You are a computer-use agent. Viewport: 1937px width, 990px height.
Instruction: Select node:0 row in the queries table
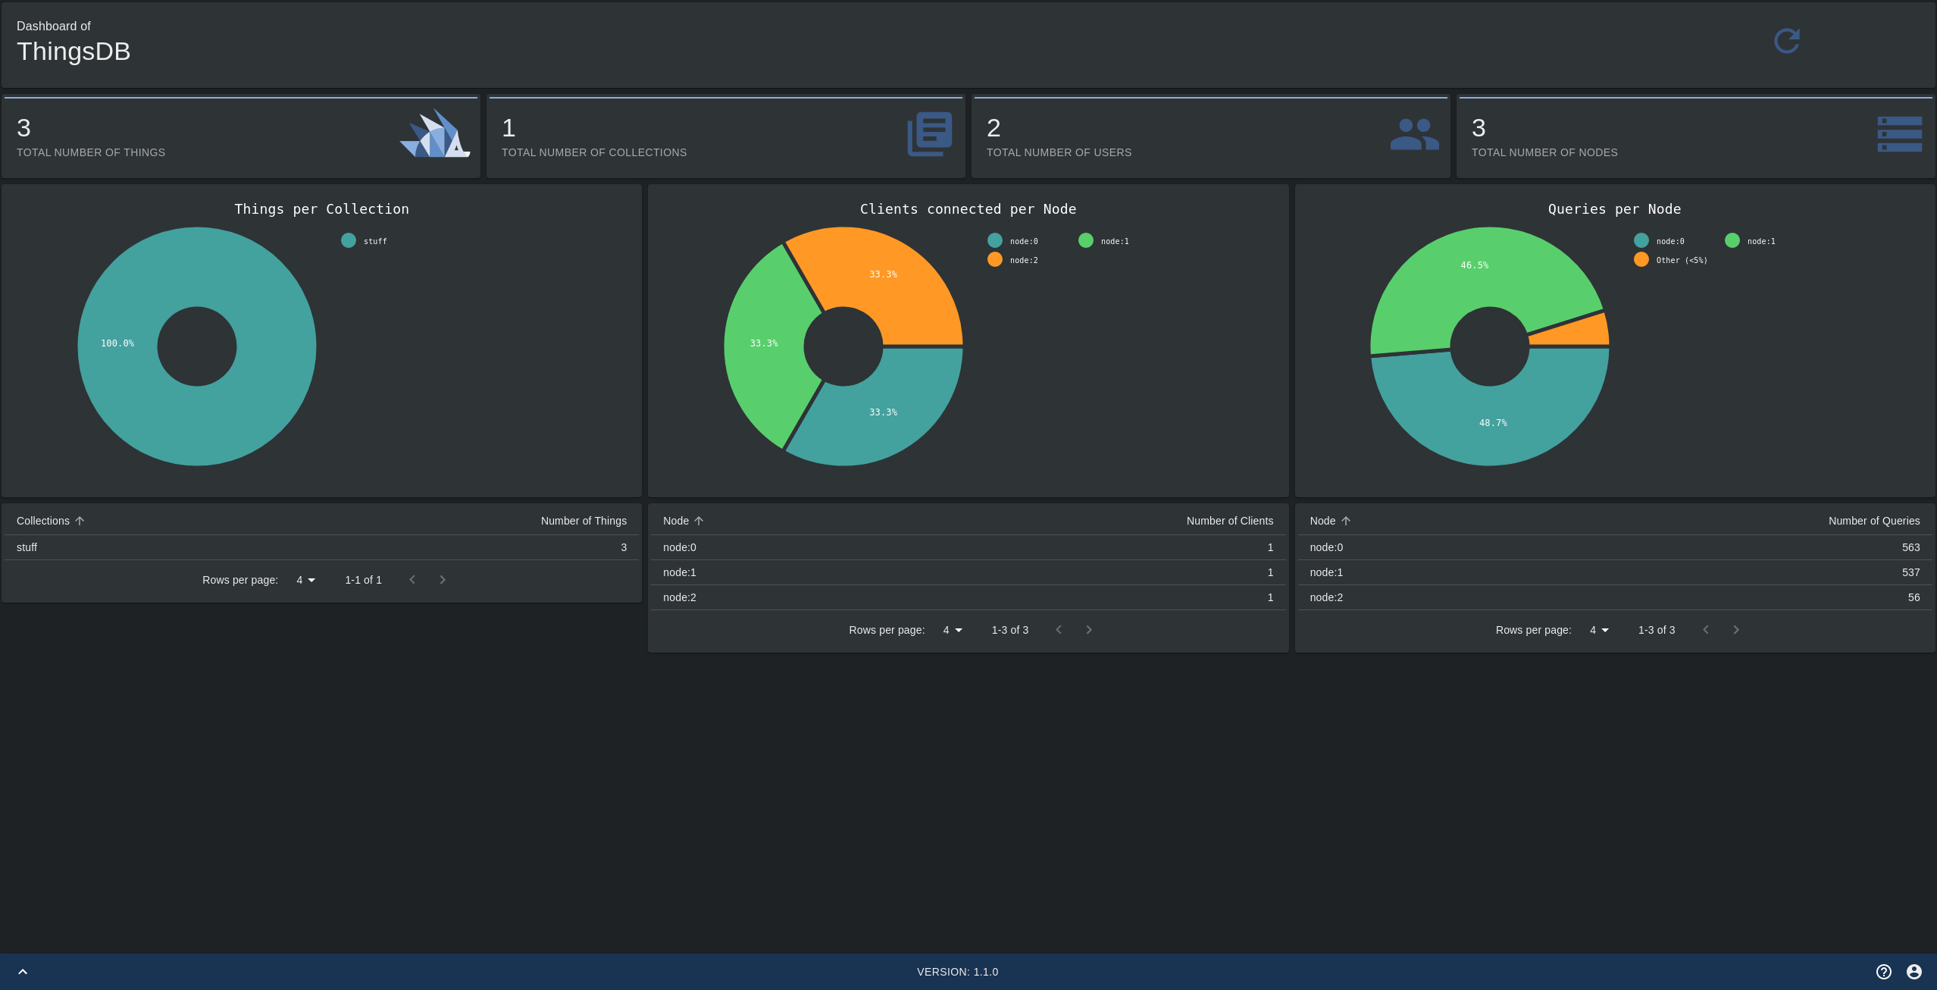(x=1615, y=547)
